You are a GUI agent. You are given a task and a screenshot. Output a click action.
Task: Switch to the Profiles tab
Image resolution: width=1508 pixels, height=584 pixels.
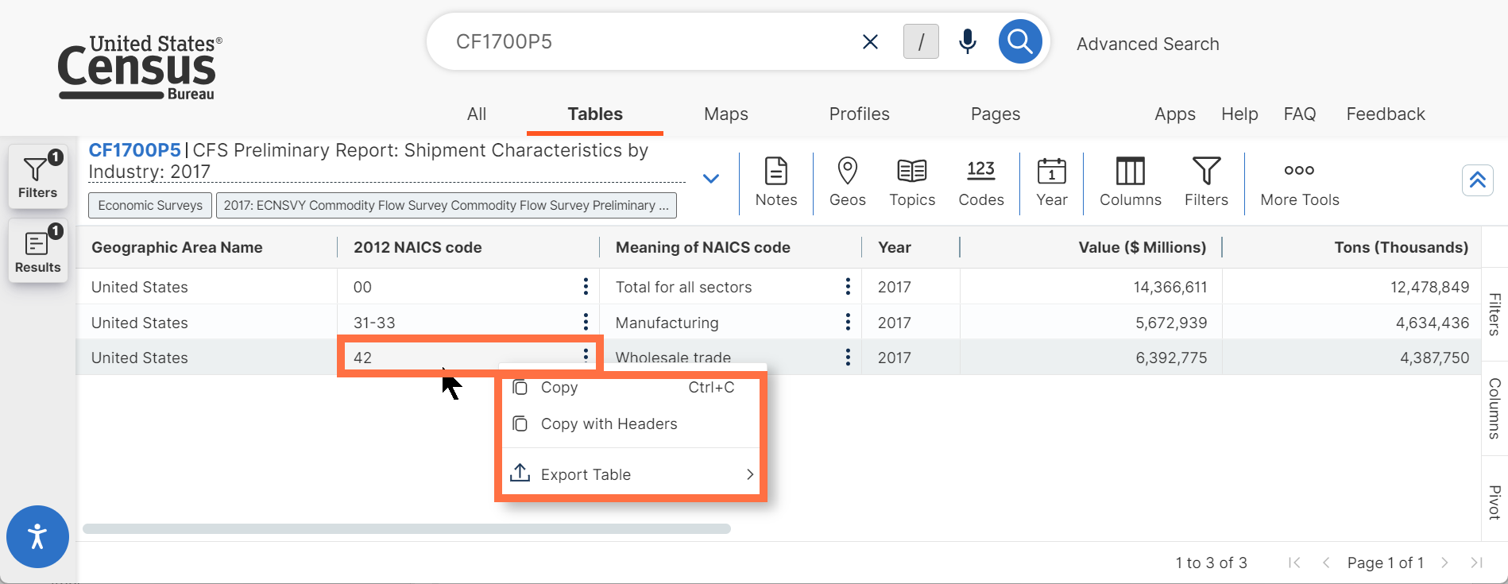point(860,114)
